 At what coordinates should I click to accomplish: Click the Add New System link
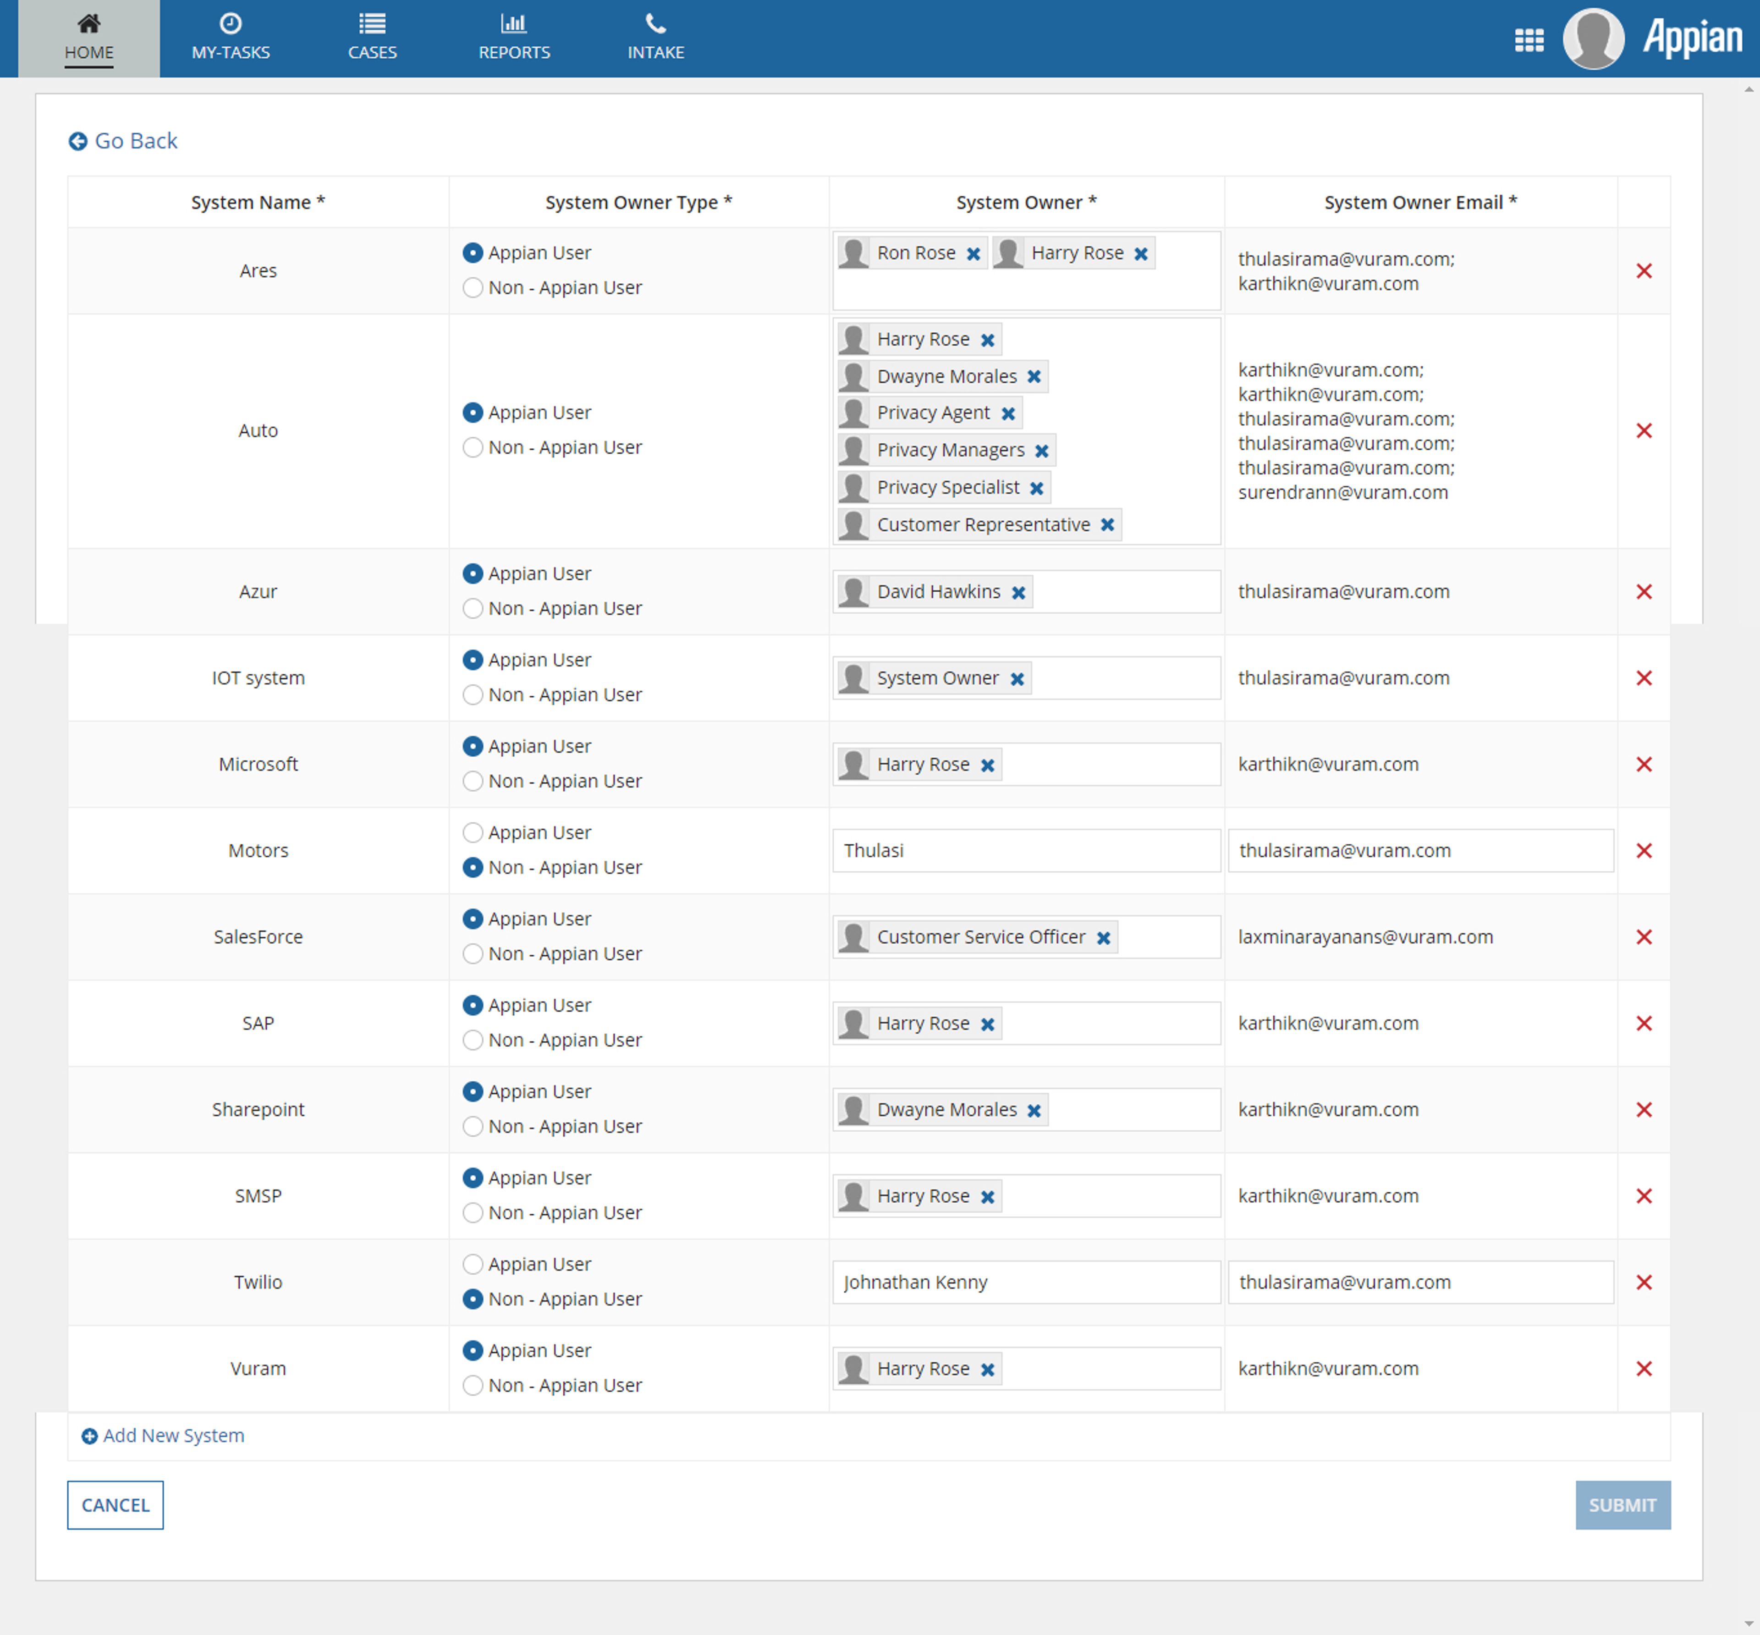tap(164, 1436)
